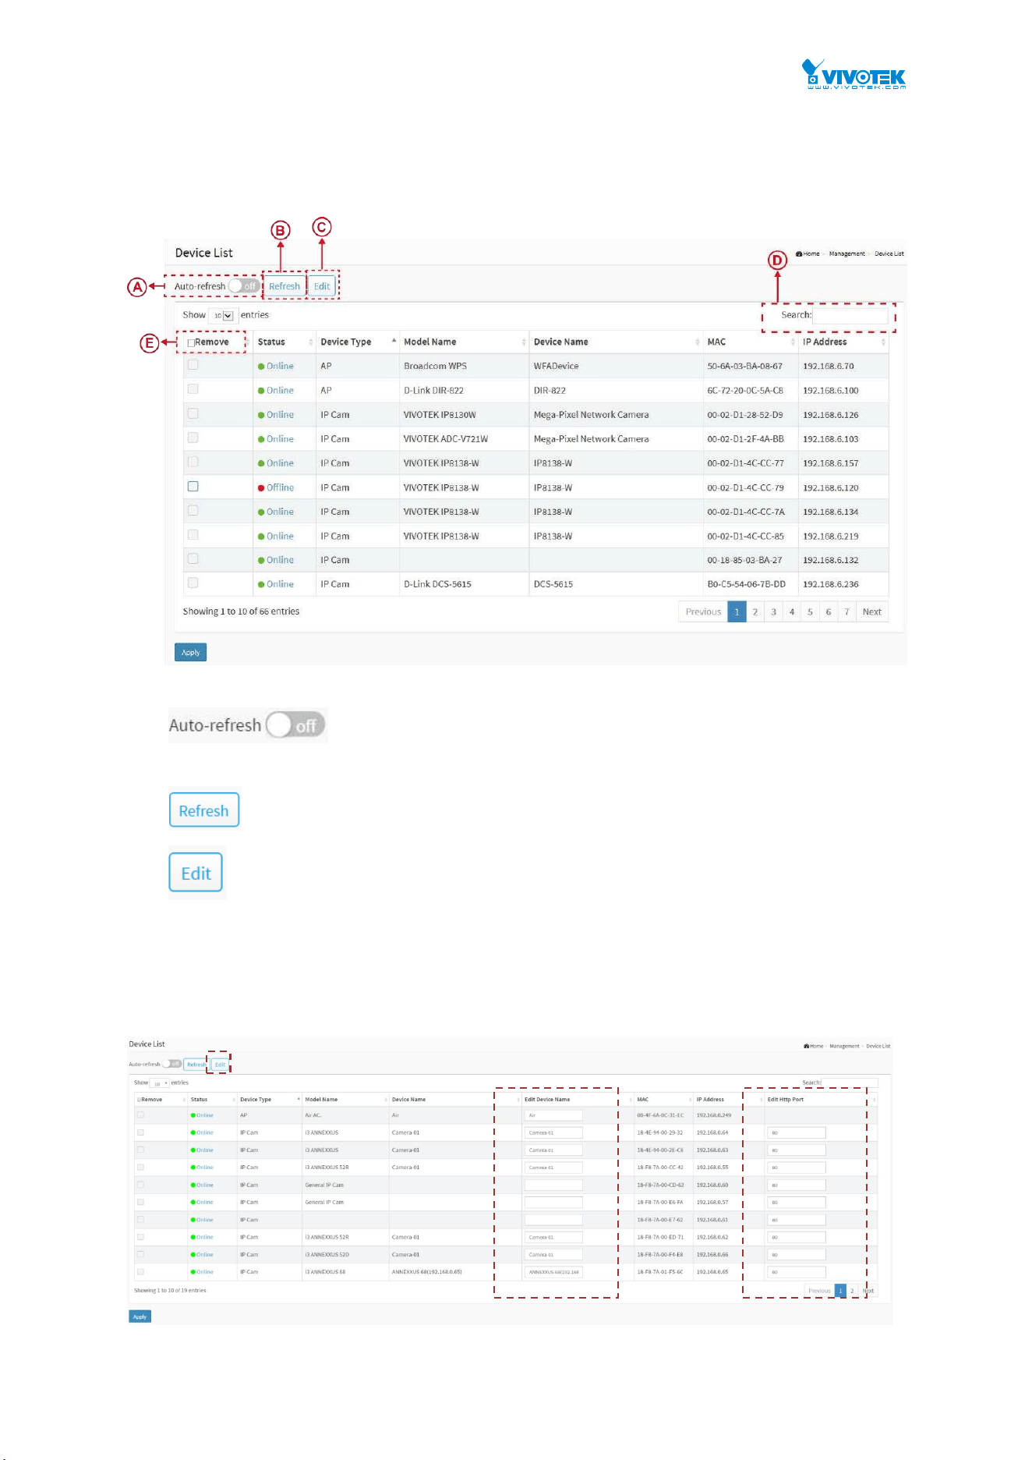Check Remove box for the WFADevice row
1032x1460 pixels.
point(193,365)
